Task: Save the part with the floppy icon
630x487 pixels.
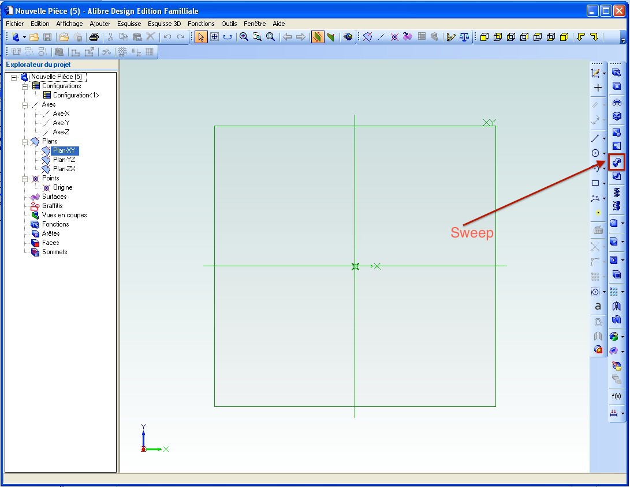Action: click(47, 37)
